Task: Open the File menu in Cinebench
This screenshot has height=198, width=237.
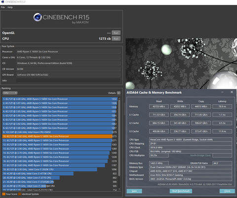Action: [x=3, y=7]
